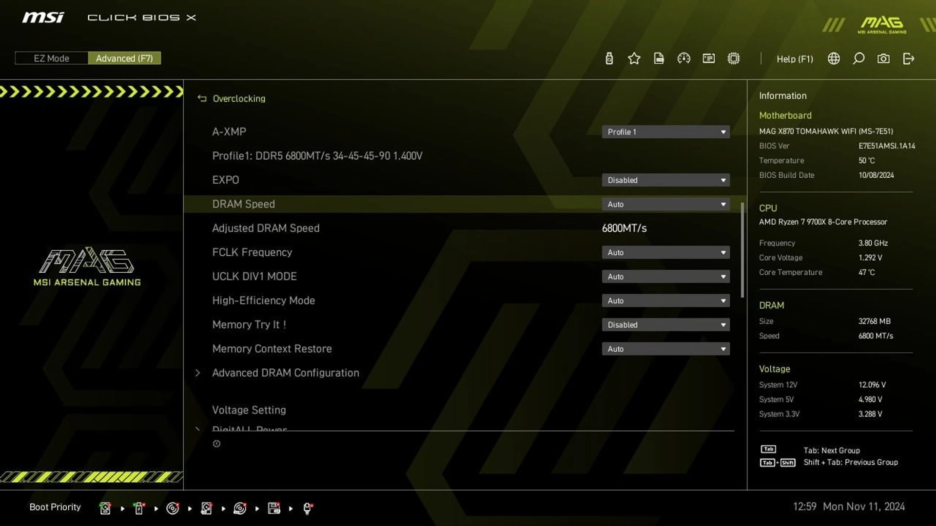Click the Voltage Setting heading
Image resolution: width=936 pixels, height=526 pixels.
click(x=249, y=410)
